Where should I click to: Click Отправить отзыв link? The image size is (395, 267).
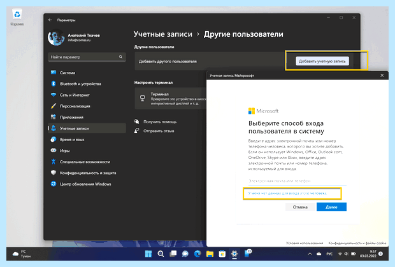pos(159,131)
